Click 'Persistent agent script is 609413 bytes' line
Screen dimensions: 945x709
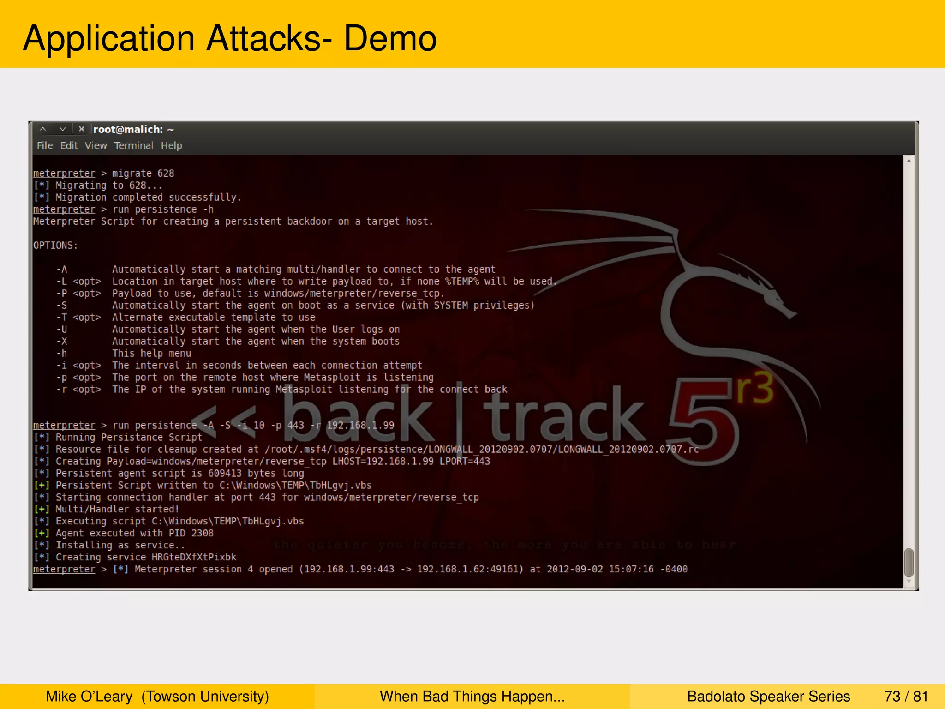coord(168,474)
